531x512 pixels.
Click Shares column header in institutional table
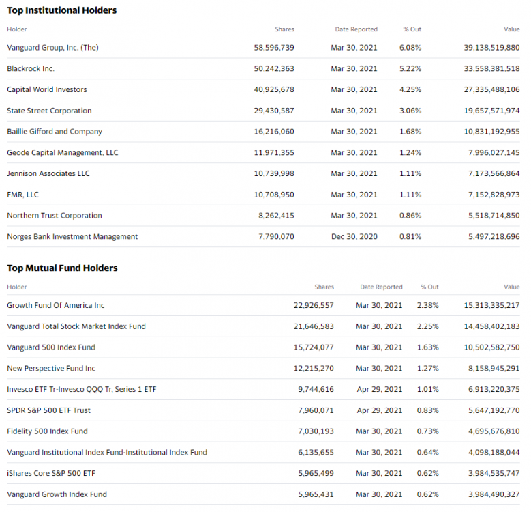click(x=284, y=29)
